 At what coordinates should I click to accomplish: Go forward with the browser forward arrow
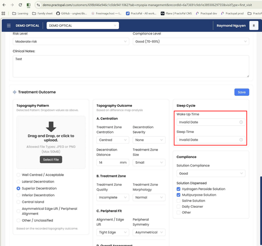[x=12, y=5]
